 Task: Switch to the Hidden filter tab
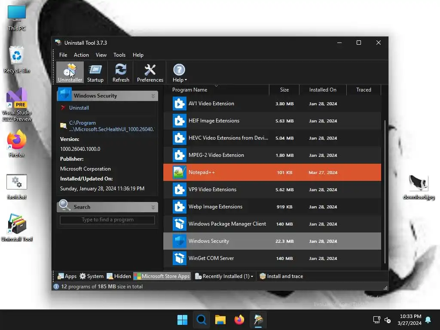coord(119,276)
